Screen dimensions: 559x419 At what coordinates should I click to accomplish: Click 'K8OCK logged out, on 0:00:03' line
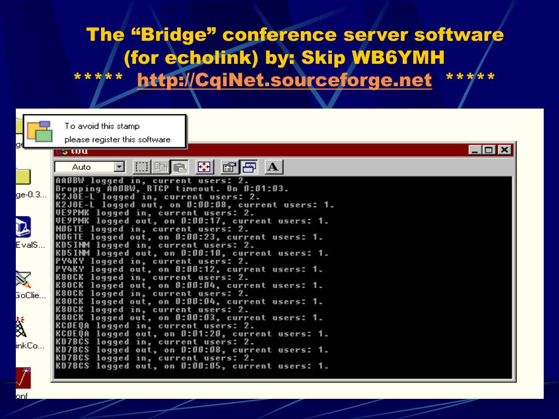tap(189, 318)
